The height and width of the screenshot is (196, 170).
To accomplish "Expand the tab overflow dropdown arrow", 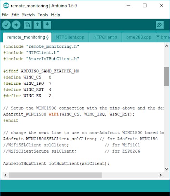I will [158, 36].
